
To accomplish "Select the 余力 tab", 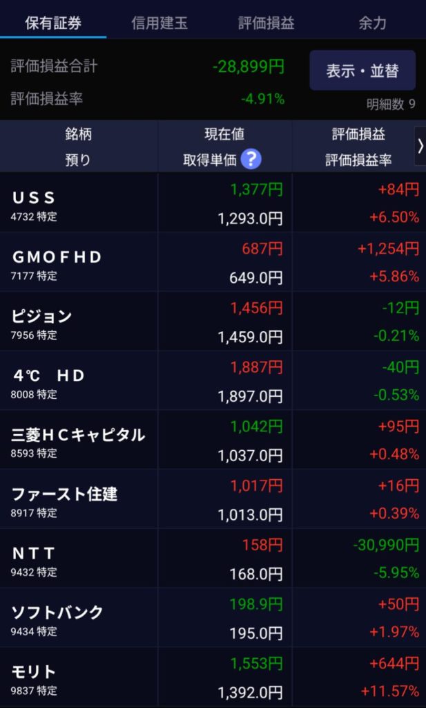I will click(372, 23).
